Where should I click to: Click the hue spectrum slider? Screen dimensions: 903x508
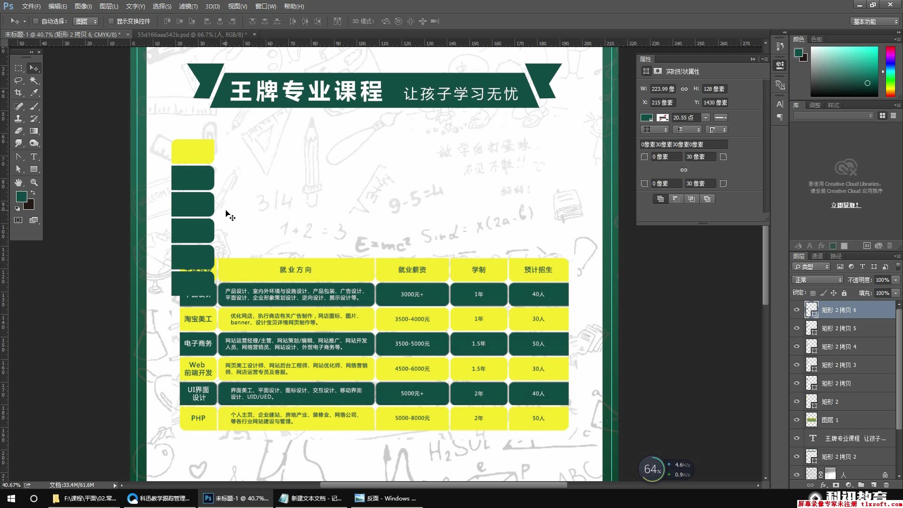pyautogui.click(x=890, y=71)
